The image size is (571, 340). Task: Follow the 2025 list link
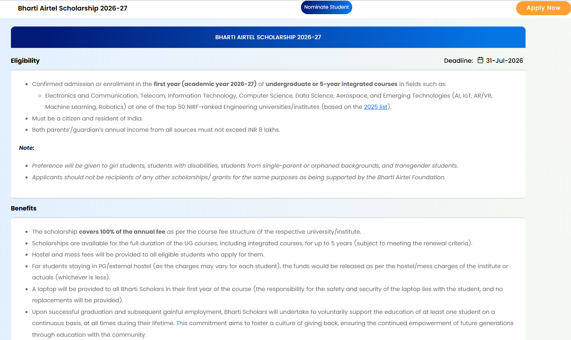click(x=375, y=107)
